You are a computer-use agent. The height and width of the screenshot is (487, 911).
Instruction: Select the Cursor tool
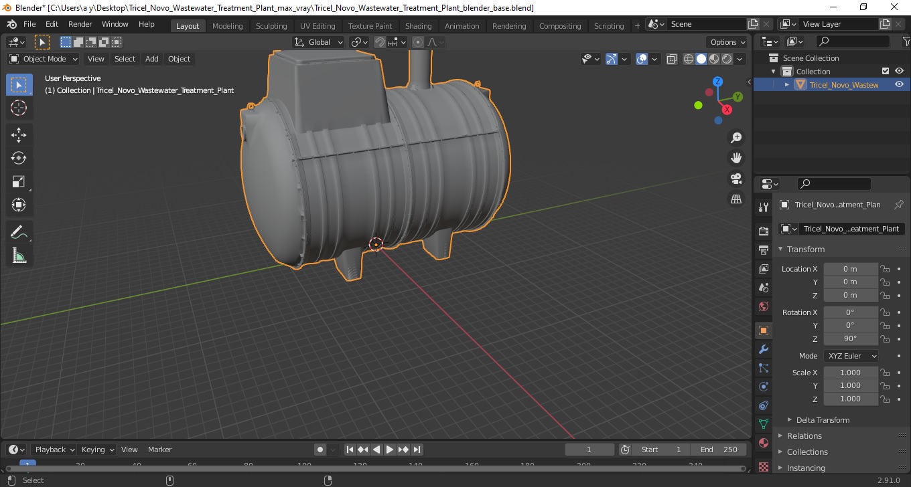click(19, 108)
